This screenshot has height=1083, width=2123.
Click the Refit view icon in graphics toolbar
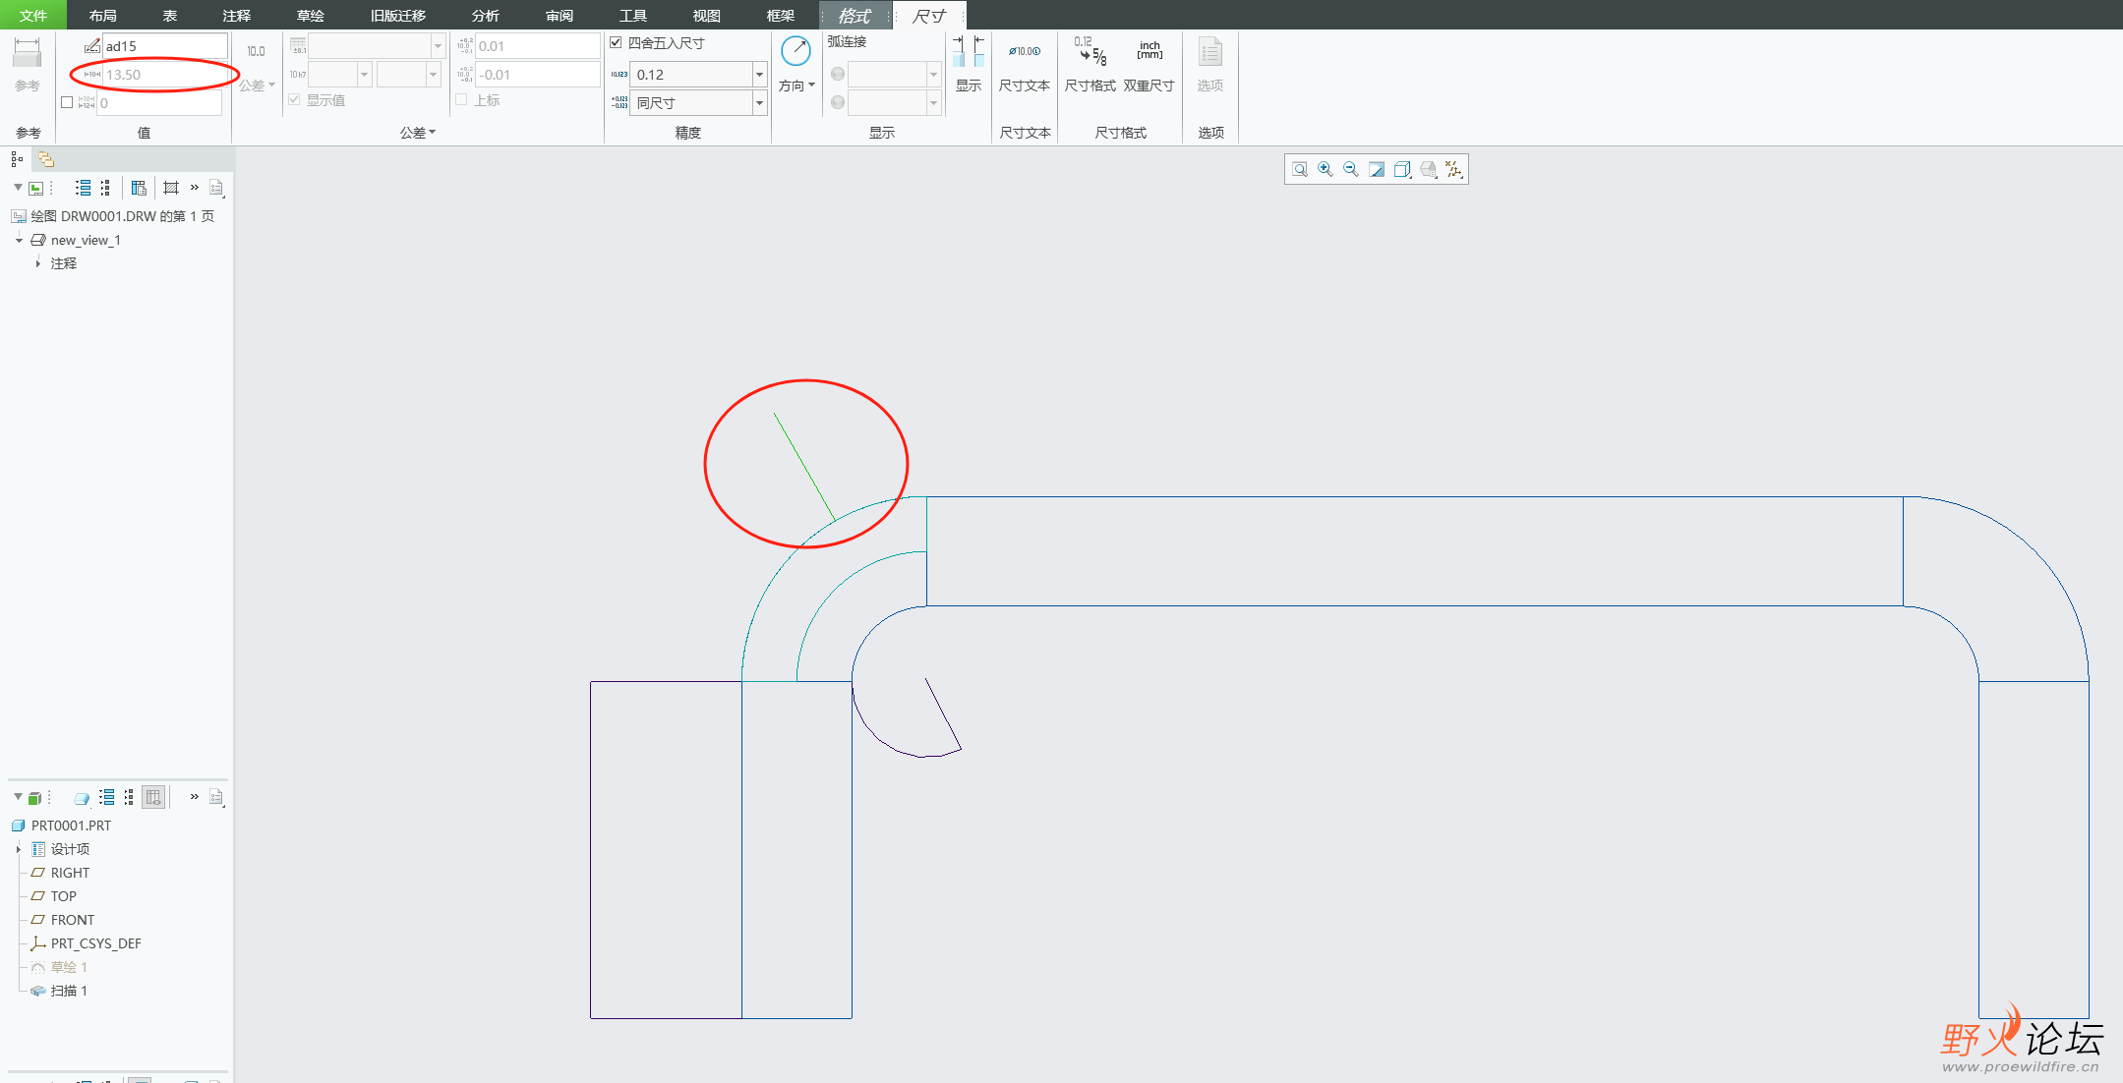pos(1300,169)
